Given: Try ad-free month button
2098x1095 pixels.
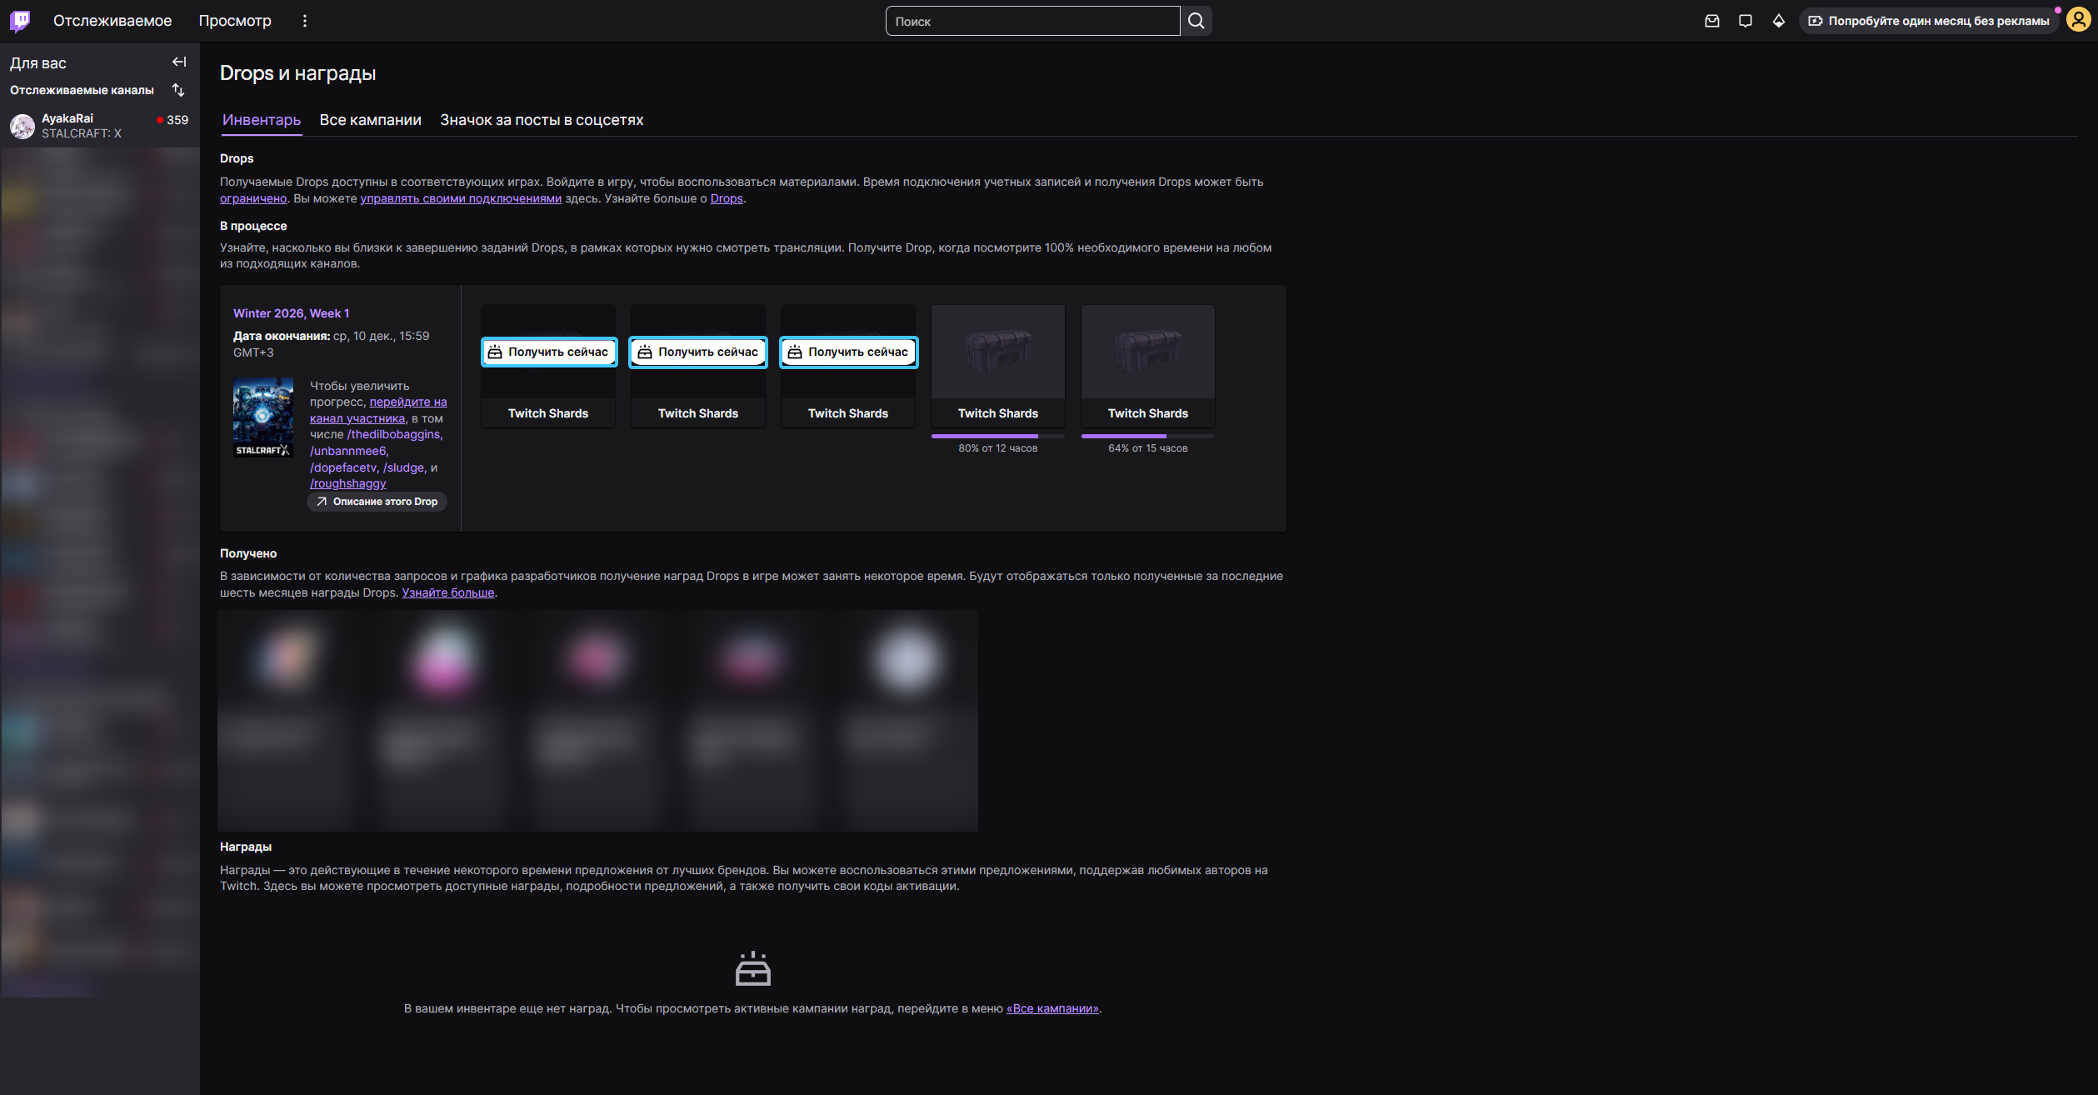Looking at the screenshot, I should coord(1929,21).
